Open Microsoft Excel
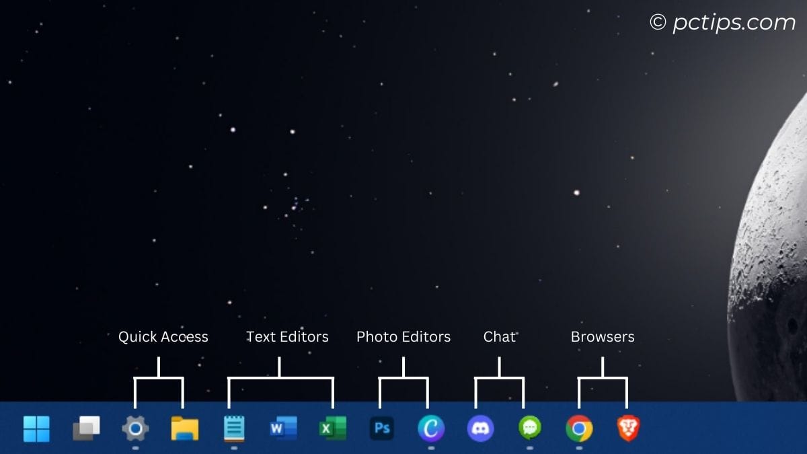This screenshot has width=807, height=454. [332, 428]
